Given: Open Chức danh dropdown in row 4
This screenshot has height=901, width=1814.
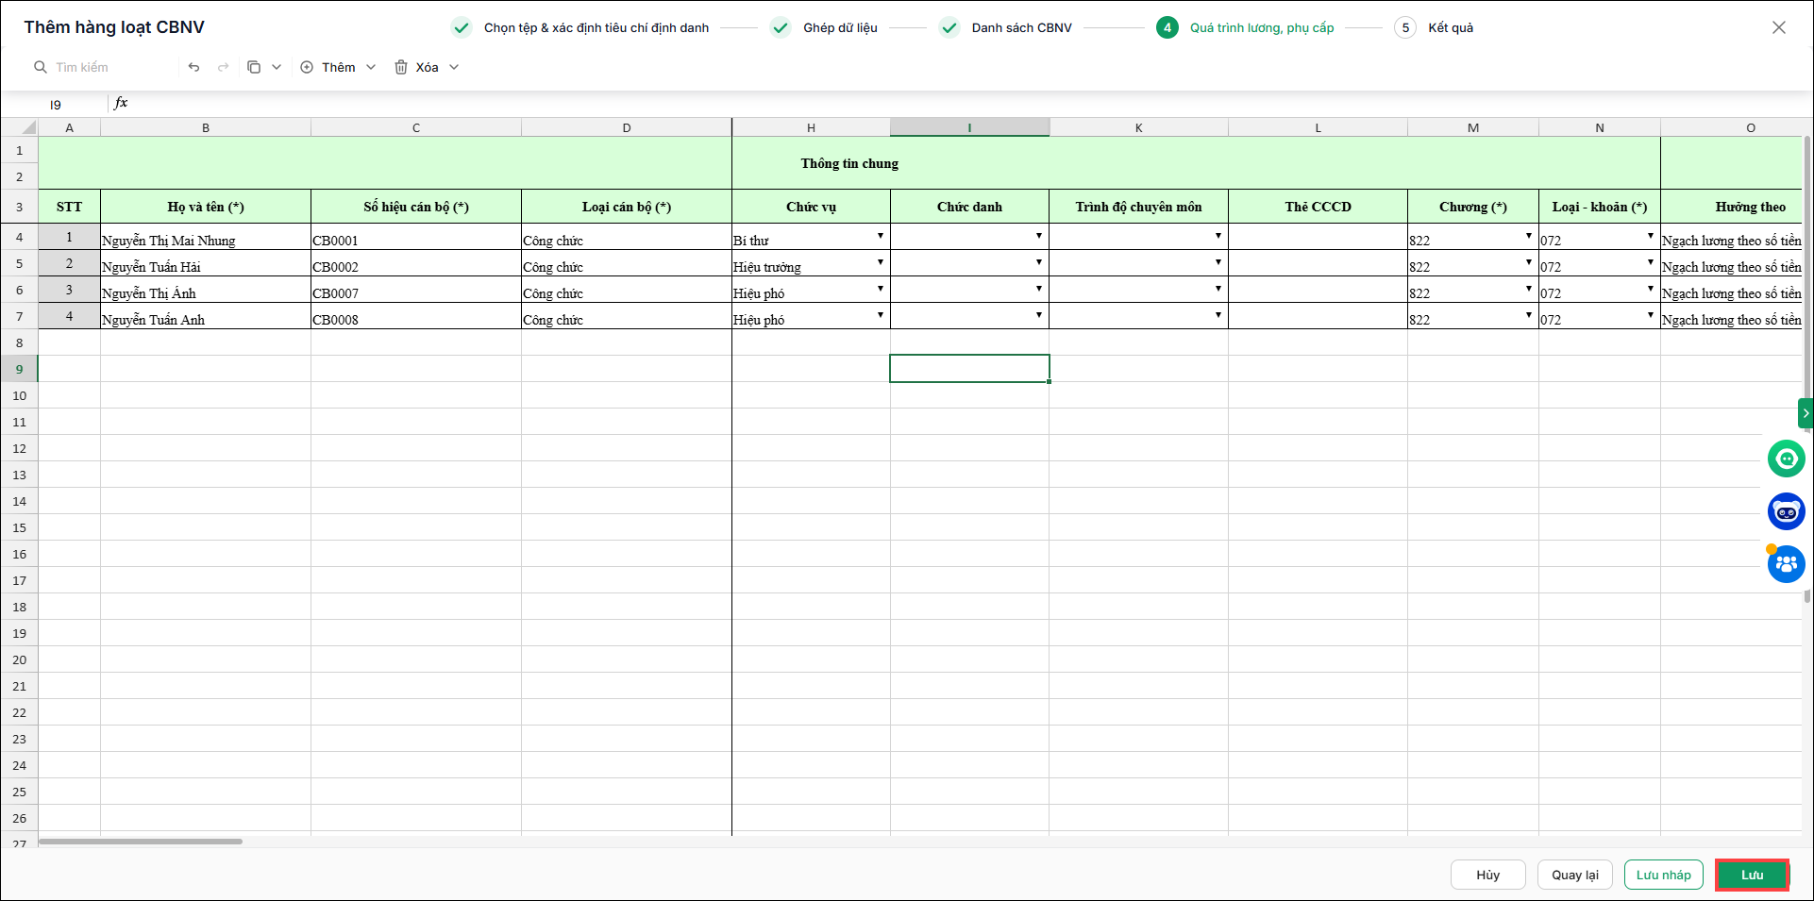Looking at the screenshot, I should [x=1039, y=236].
